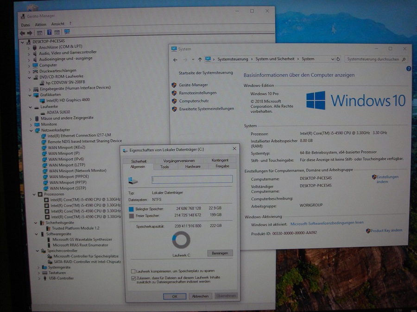Click the up arrow in System window navigation

tap(200, 60)
